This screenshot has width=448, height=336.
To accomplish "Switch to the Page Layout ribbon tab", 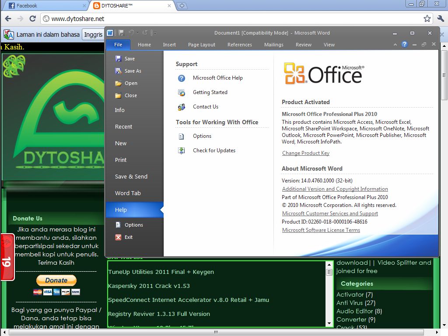I will [x=202, y=45].
